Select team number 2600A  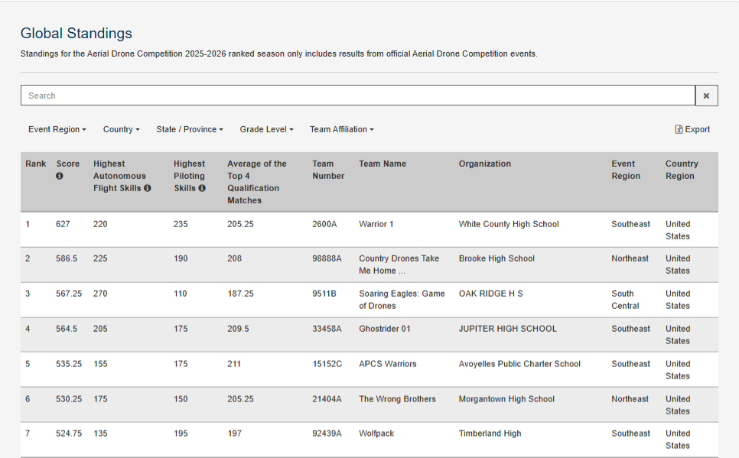(x=324, y=224)
